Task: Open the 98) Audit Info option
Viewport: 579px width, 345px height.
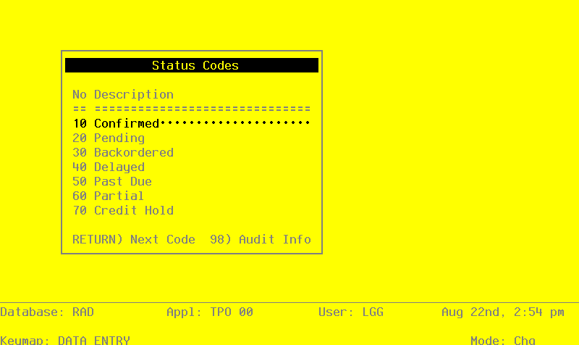Action: coord(261,240)
